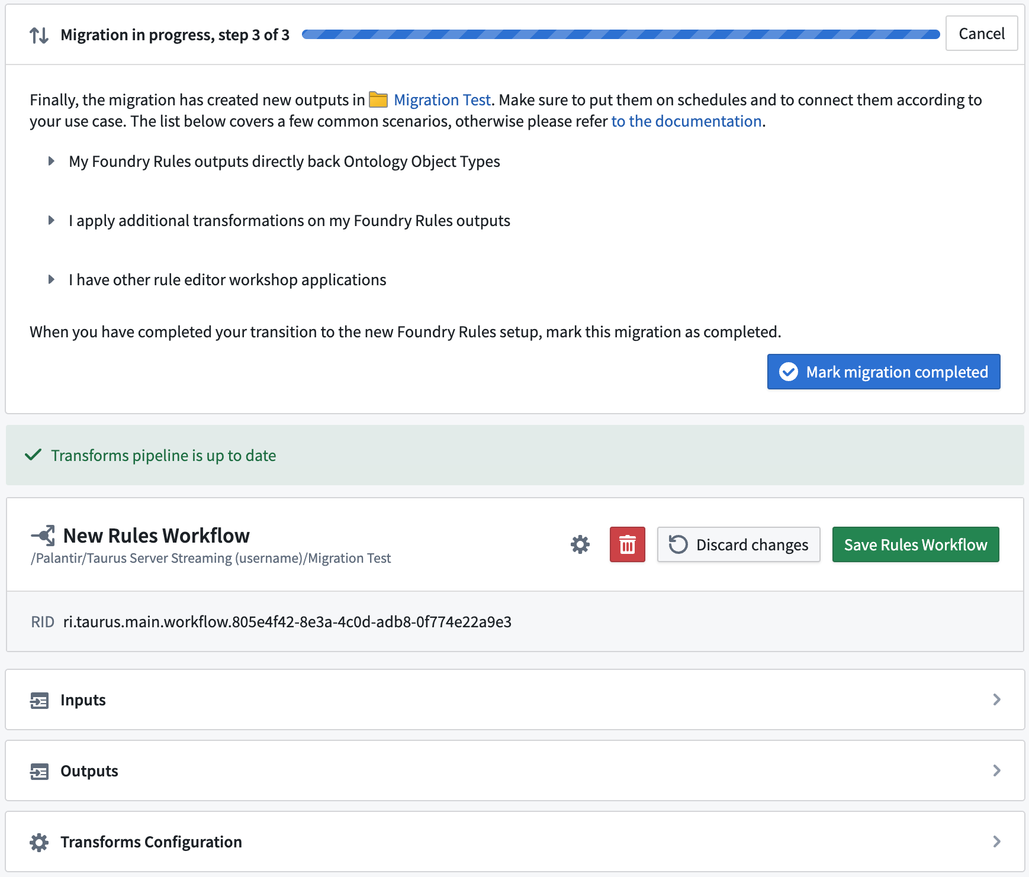Viewport: 1029px width, 877px height.
Task: Click the migration progress bar
Action: click(x=621, y=34)
